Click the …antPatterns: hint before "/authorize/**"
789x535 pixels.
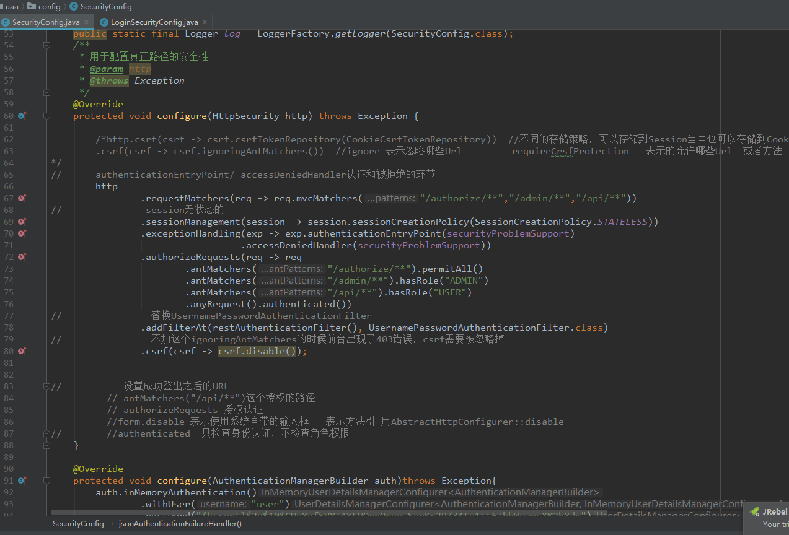click(291, 269)
